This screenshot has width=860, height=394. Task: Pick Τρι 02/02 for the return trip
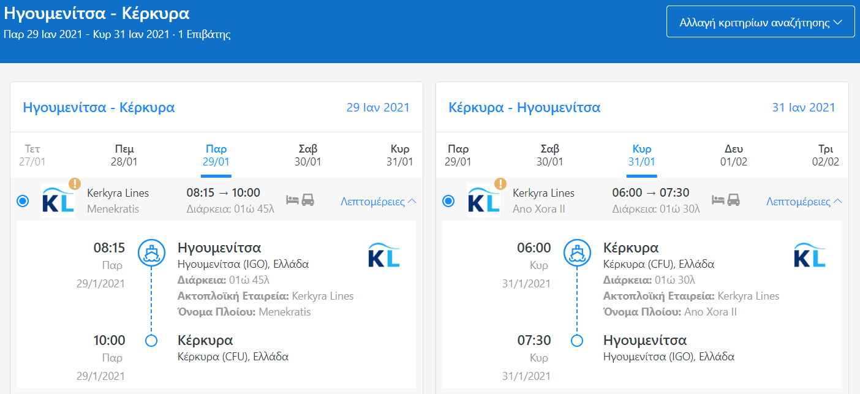[x=826, y=155]
